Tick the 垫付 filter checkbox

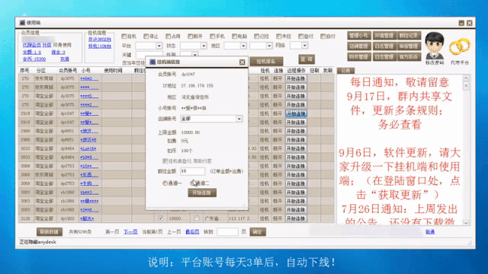[x=300, y=37]
